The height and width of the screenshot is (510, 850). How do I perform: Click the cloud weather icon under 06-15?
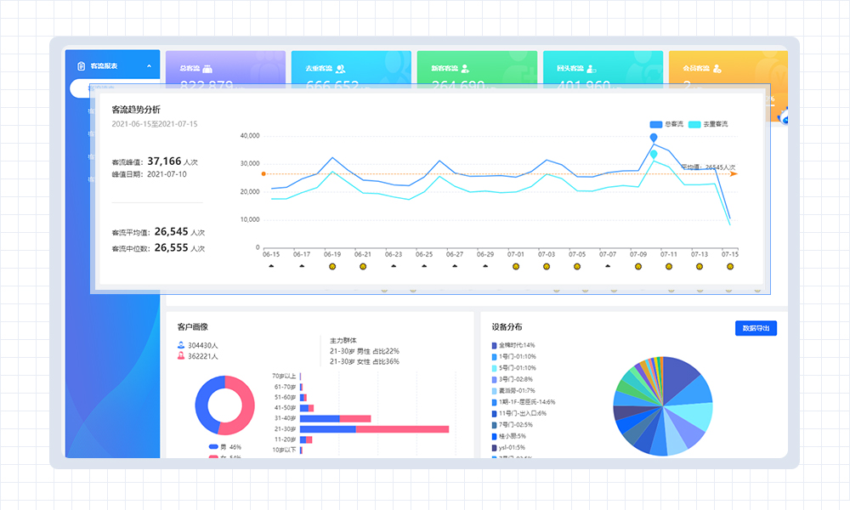pos(271,266)
